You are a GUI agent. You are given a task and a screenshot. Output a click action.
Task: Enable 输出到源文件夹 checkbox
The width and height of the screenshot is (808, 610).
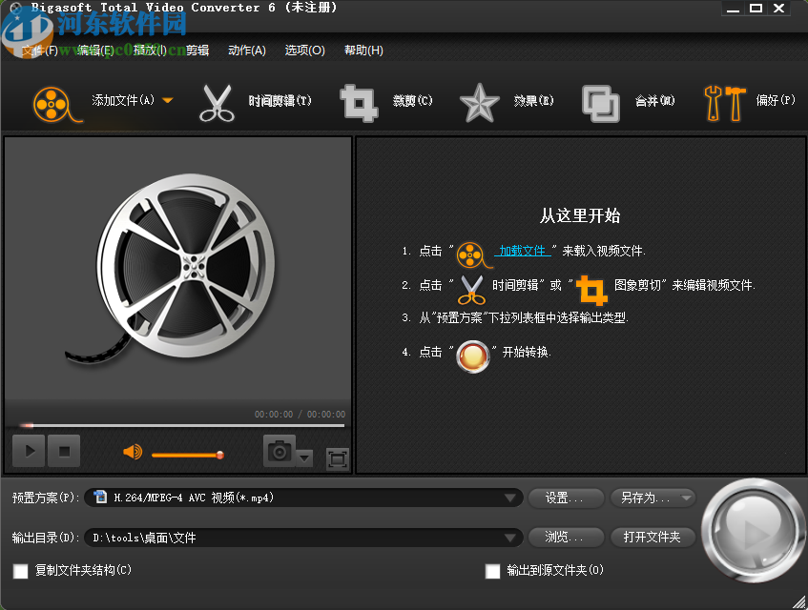click(493, 571)
